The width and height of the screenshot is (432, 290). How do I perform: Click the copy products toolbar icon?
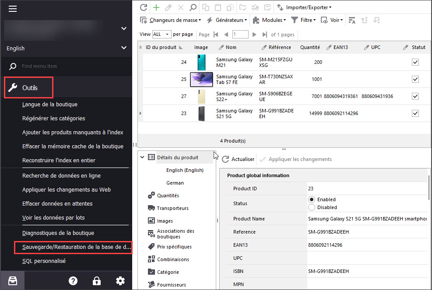[x=206, y=7]
